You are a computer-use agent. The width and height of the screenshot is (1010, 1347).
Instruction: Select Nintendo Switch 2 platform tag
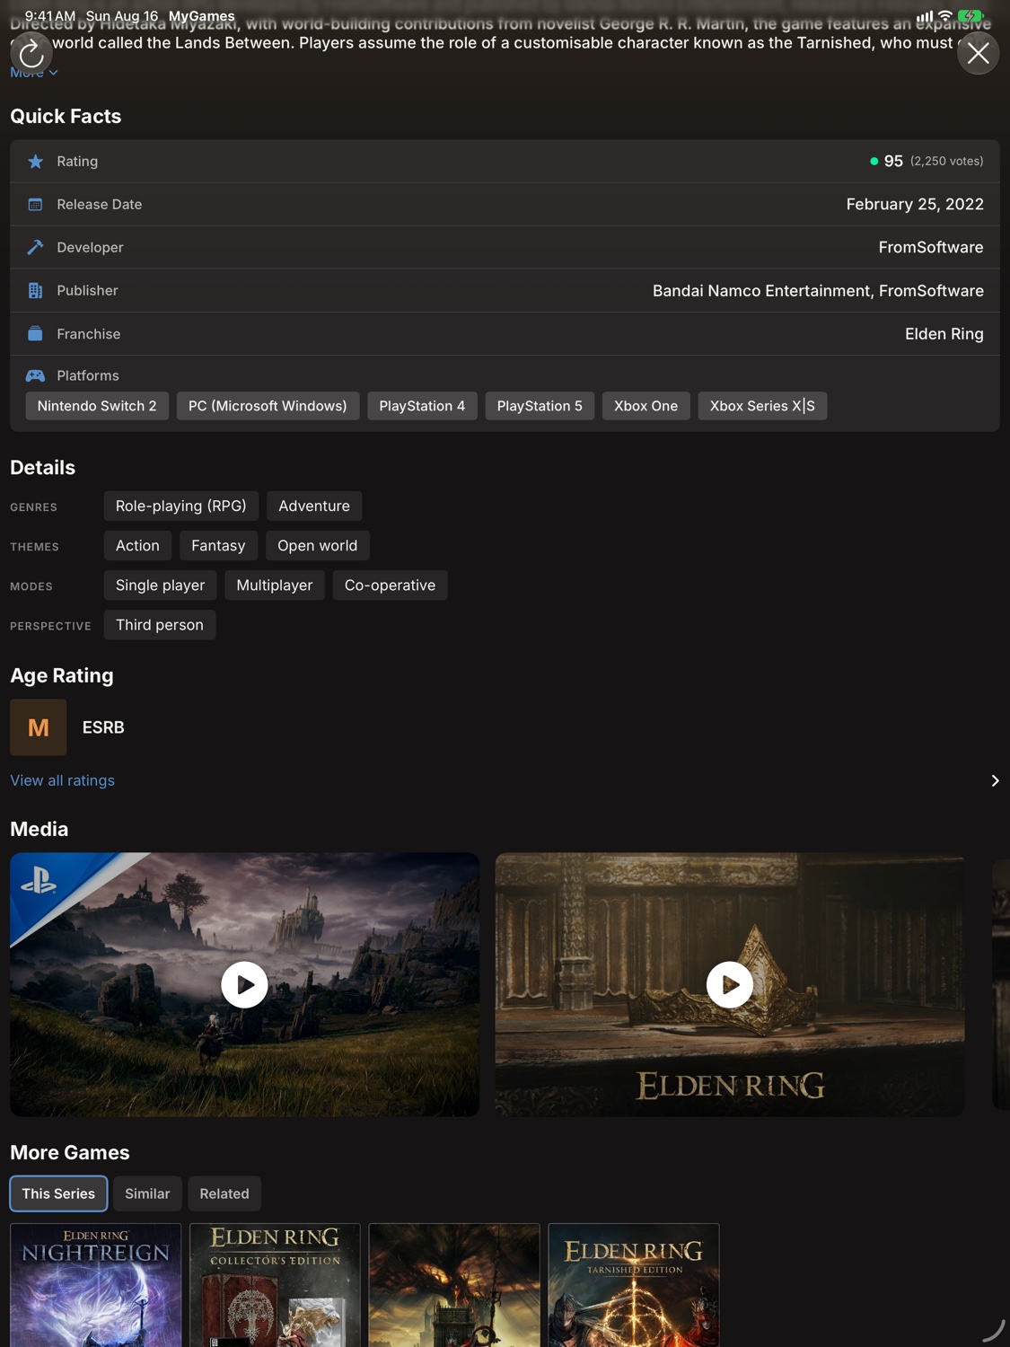(x=97, y=406)
